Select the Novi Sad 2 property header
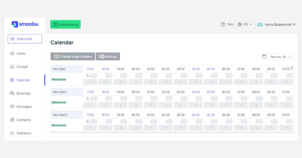The width and height of the screenshot is (302, 158). pyautogui.click(x=67, y=115)
